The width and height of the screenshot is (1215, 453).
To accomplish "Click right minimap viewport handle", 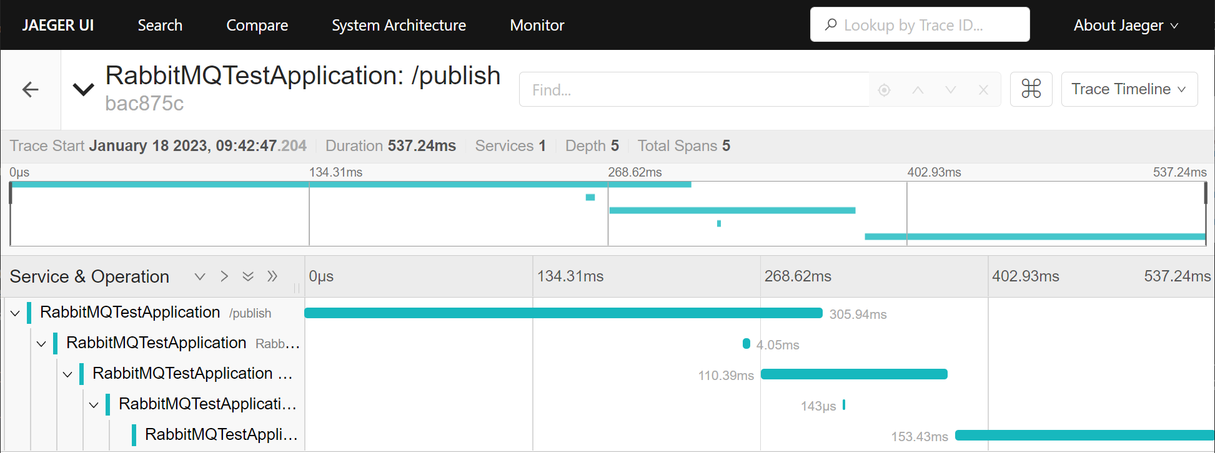I will (1206, 193).
